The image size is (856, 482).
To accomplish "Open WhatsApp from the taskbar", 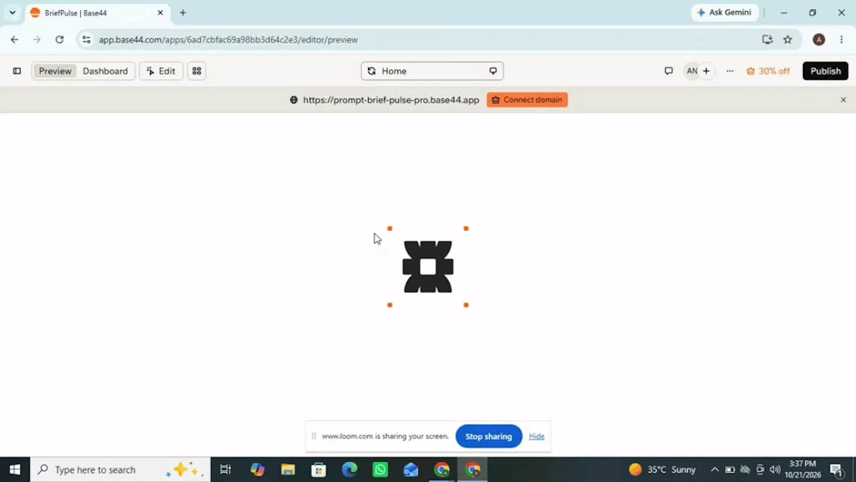I will [x=380, y=470].
